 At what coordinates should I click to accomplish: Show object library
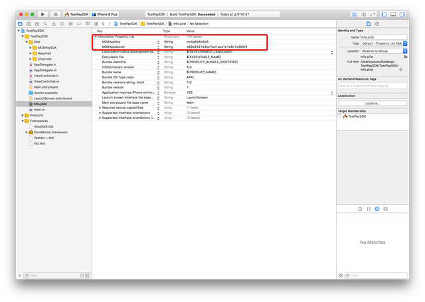[377, 209]
